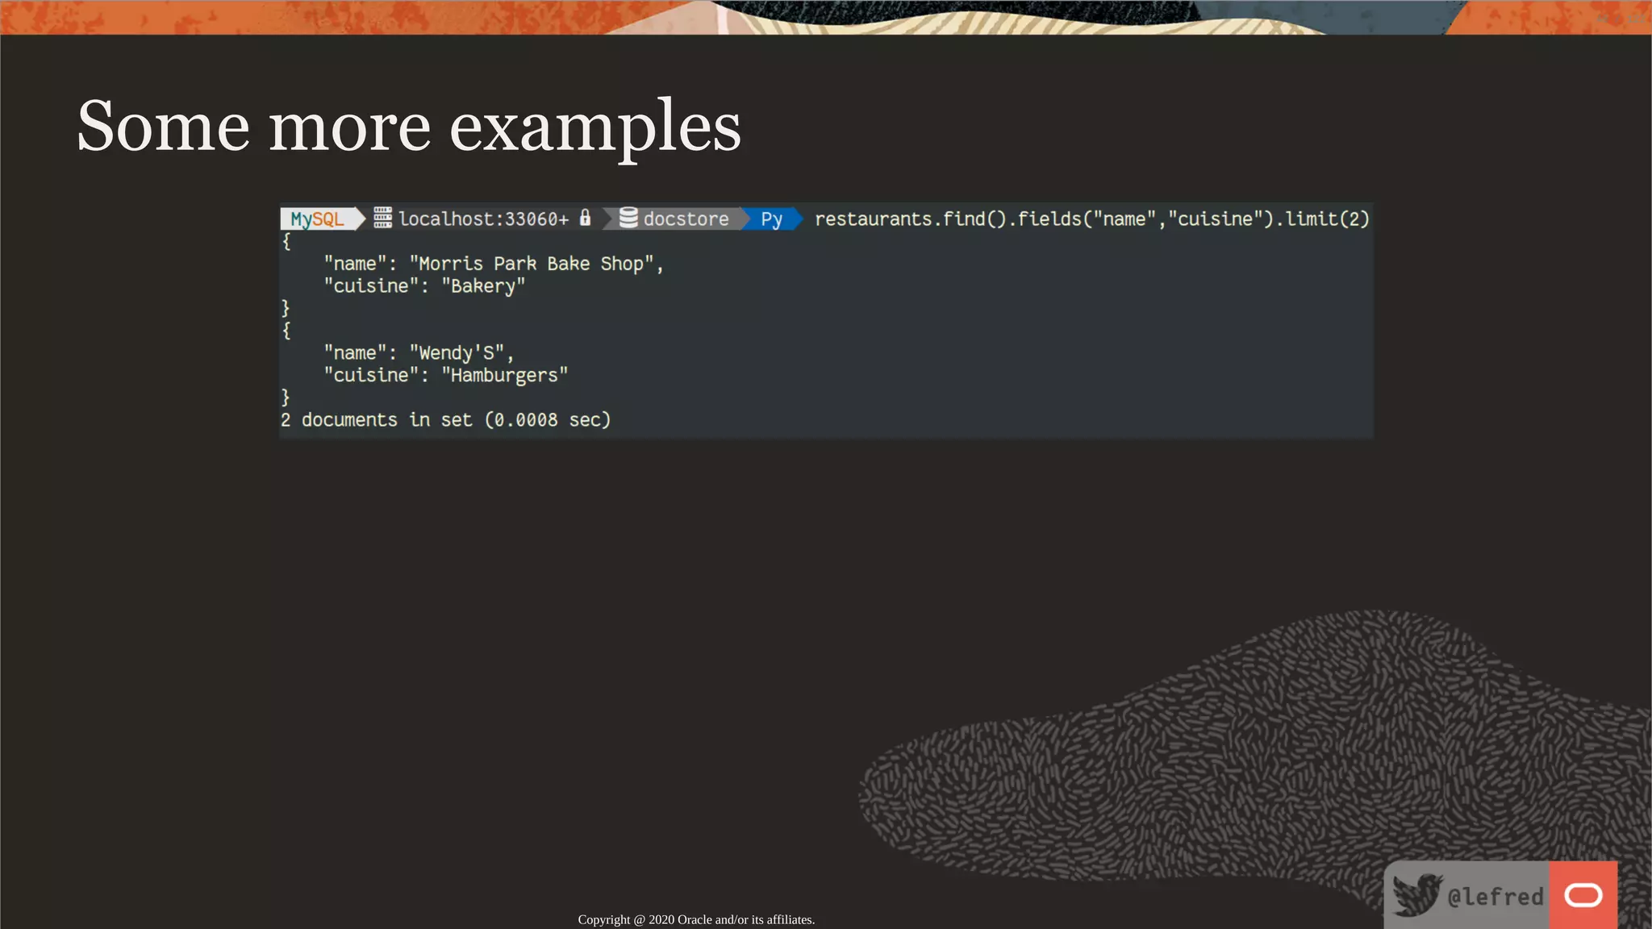Click the localhost:33060+ connection segment
Viewport: 1652px width, 929px height.
pyautogui.click(x=483, y=219)
